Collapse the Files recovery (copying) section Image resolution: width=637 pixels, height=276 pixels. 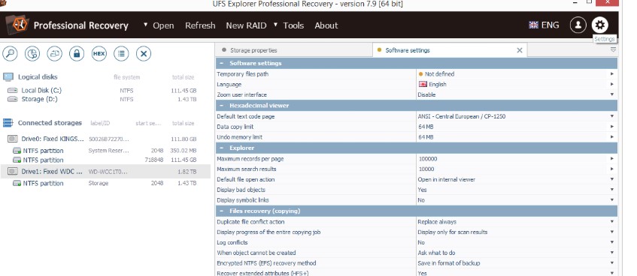click(x=221, y=211)
